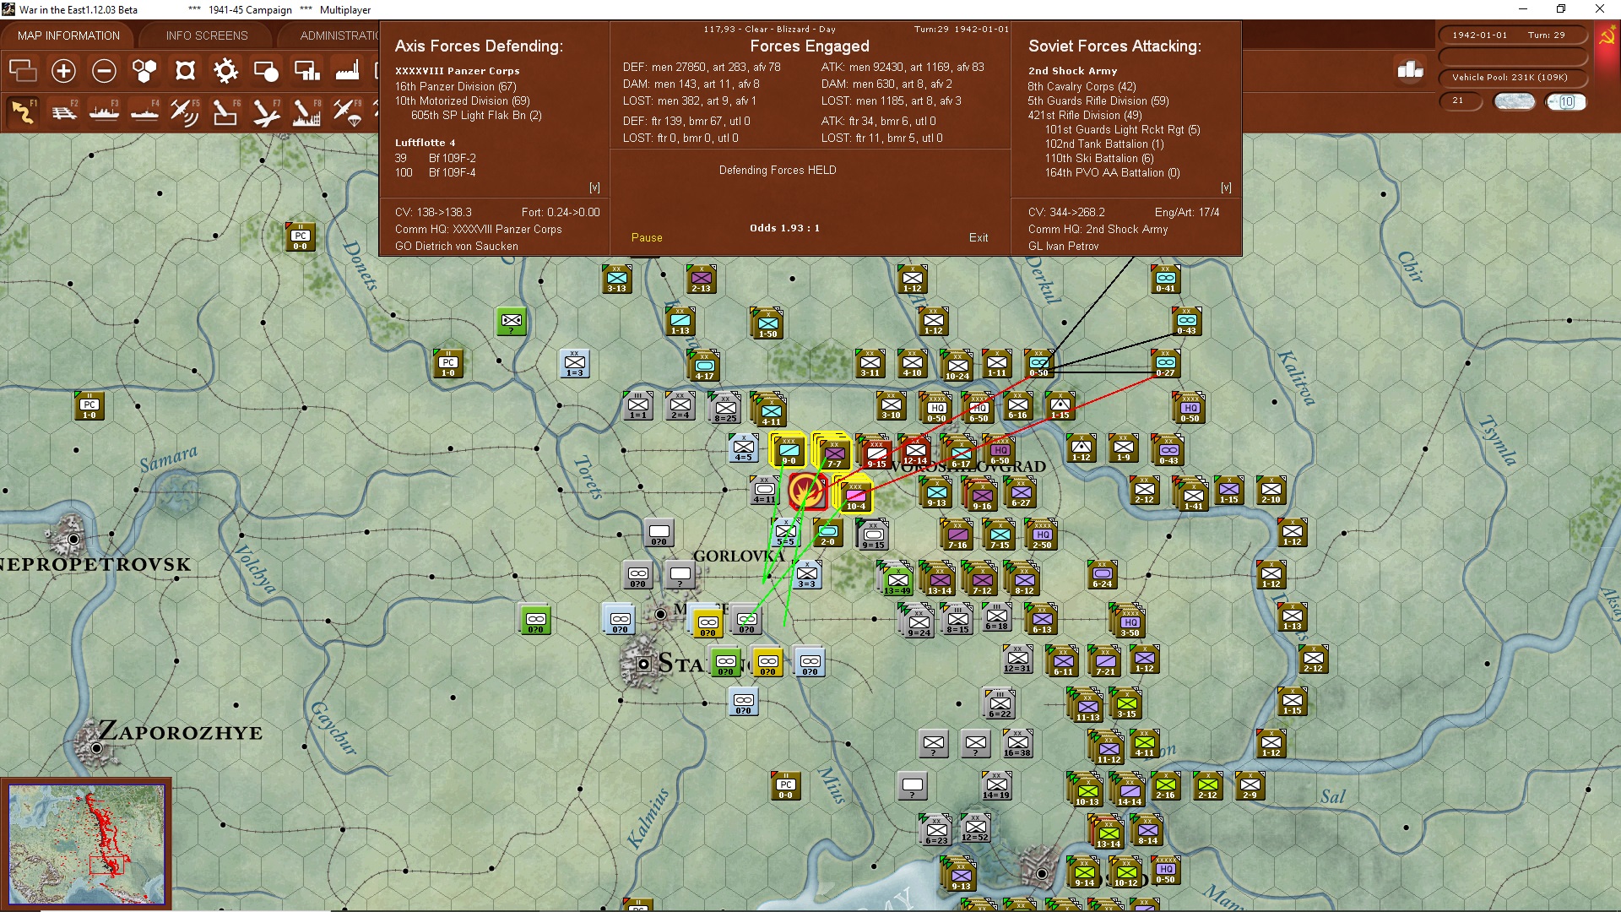Click the 5th Guards Rifle Division (59) entry

point(1098,100)
